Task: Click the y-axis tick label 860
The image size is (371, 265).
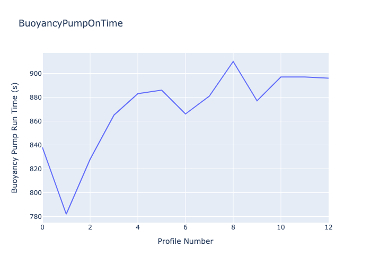Action: pyautogui.click(x=36, y=121)
